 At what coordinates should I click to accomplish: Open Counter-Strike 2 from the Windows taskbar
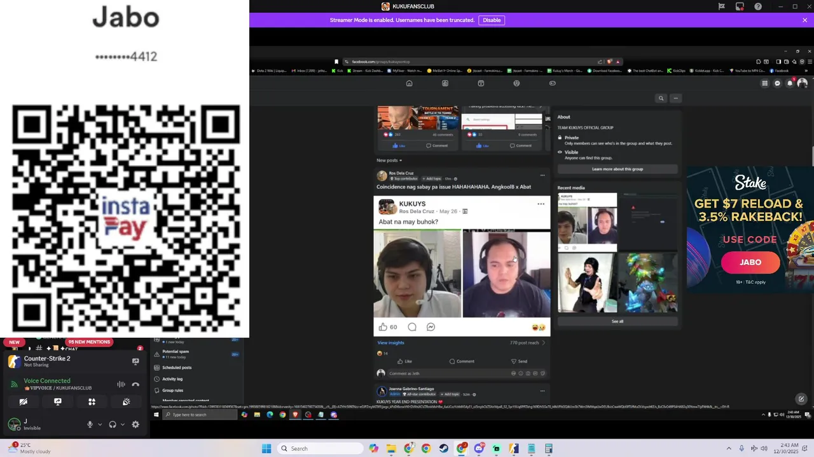[514, 449]
